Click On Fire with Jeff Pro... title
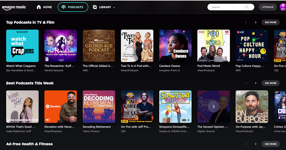 136,127
